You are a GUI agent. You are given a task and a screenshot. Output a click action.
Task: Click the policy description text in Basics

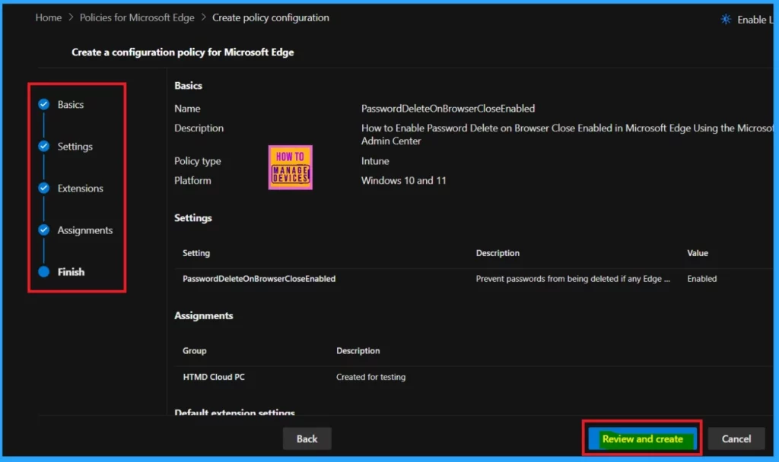tap(567, 134)
